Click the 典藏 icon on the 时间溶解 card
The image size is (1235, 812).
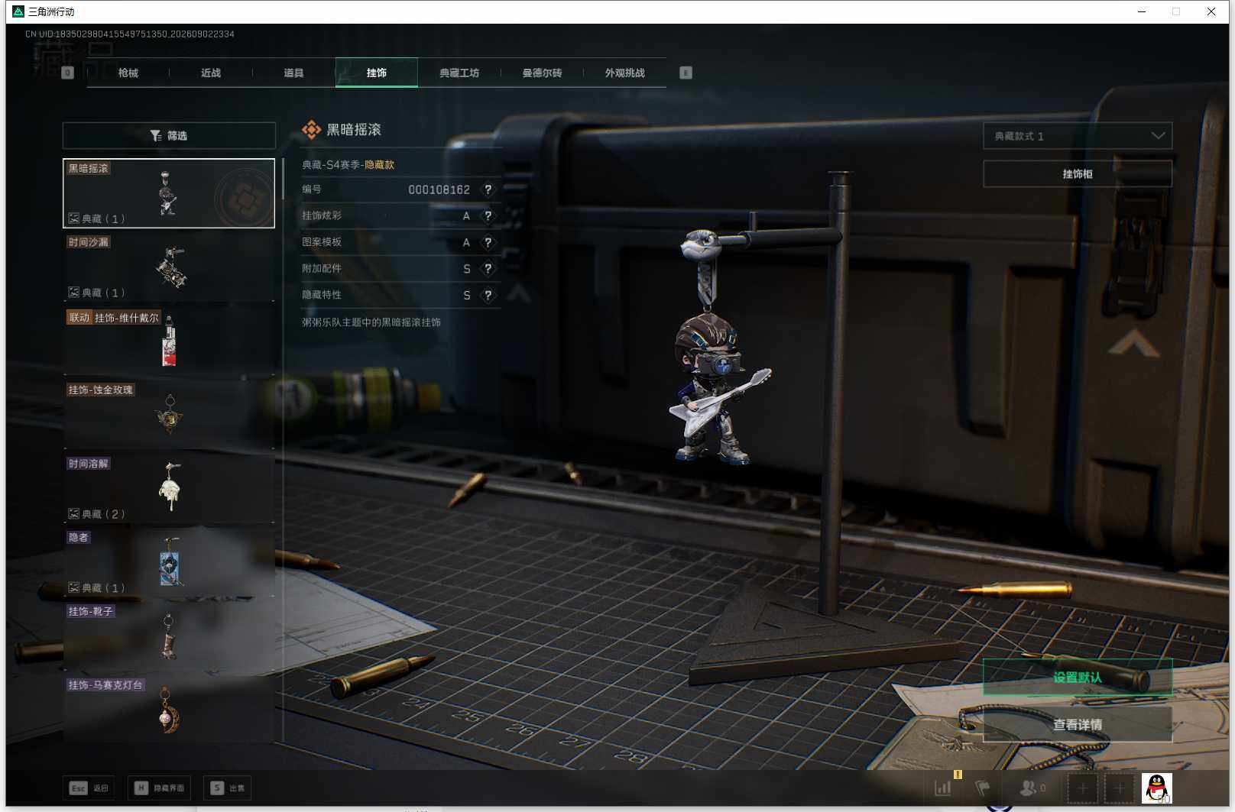pyautogui.click(x=74, y=514)
